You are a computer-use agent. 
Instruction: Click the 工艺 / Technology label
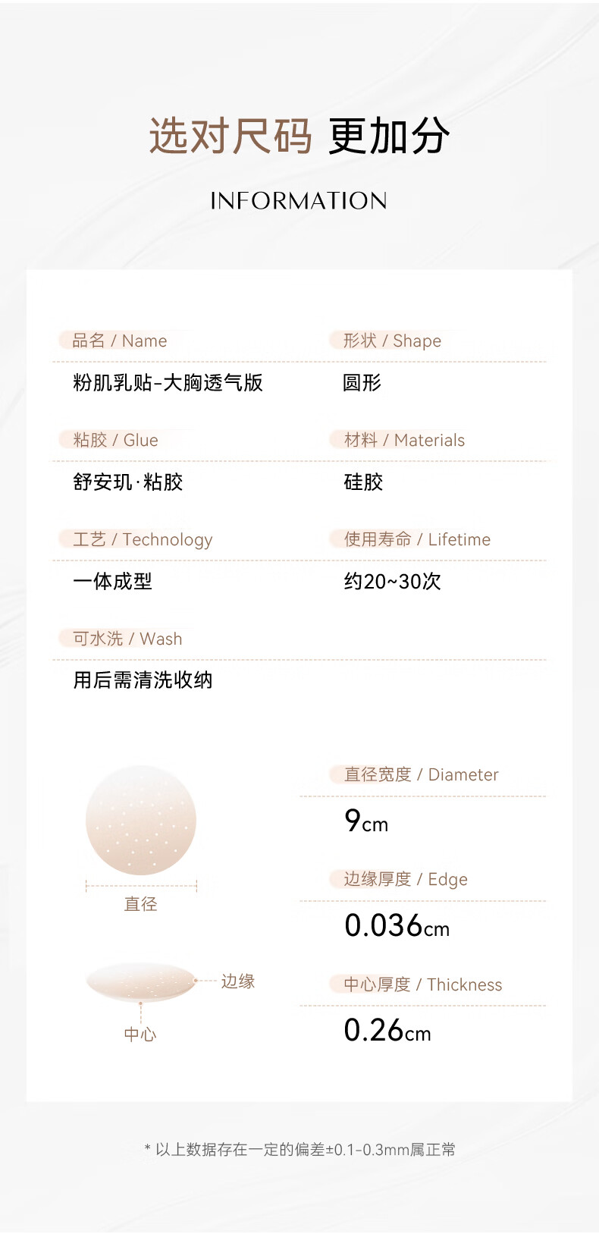click(143, 539)
